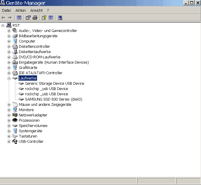Click the Geräte-Manager title bar icon
This screenshot has width=201, height=185.
point(3,3)
